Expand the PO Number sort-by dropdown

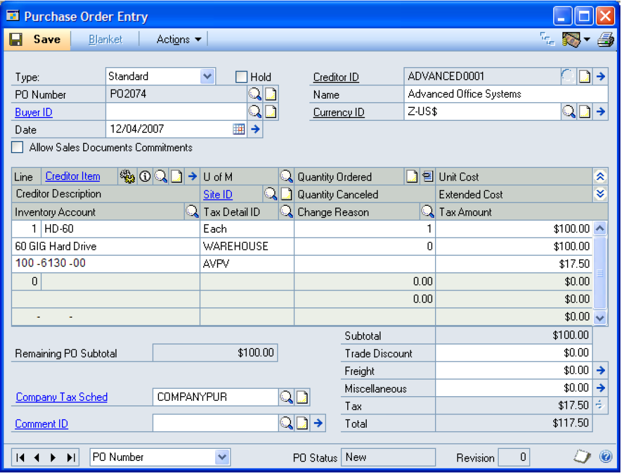point(223,457)
